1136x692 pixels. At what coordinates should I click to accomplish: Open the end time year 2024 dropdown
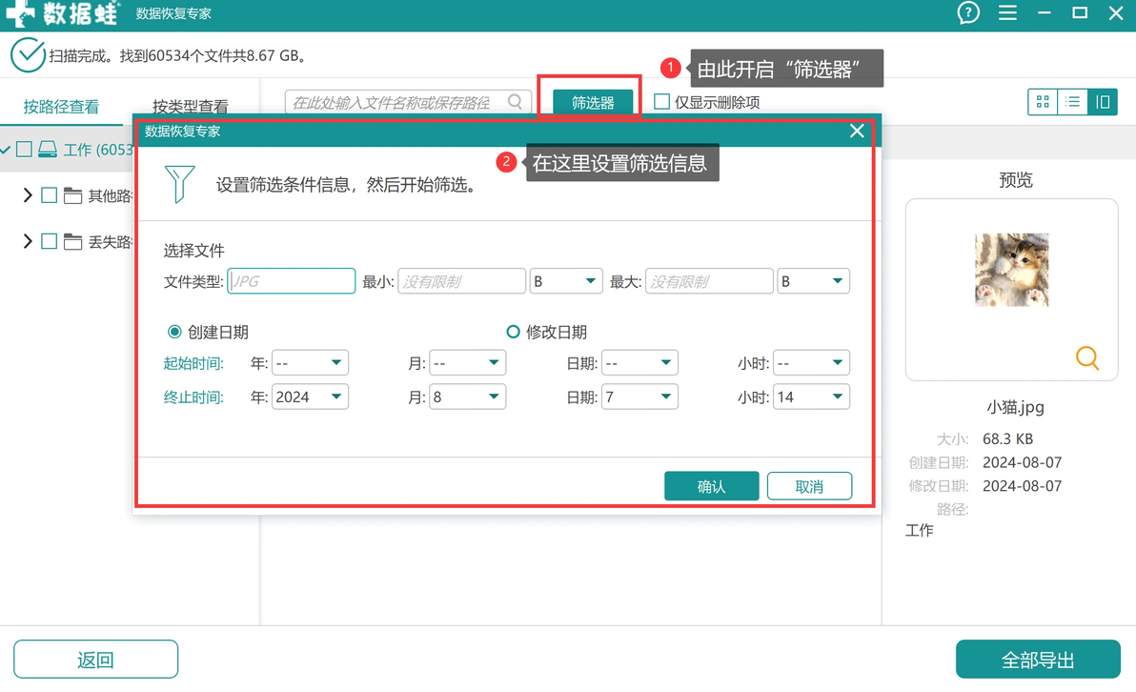(x=310, y=397)
